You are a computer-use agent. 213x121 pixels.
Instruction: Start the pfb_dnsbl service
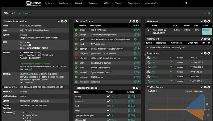[x=135, y=53]
